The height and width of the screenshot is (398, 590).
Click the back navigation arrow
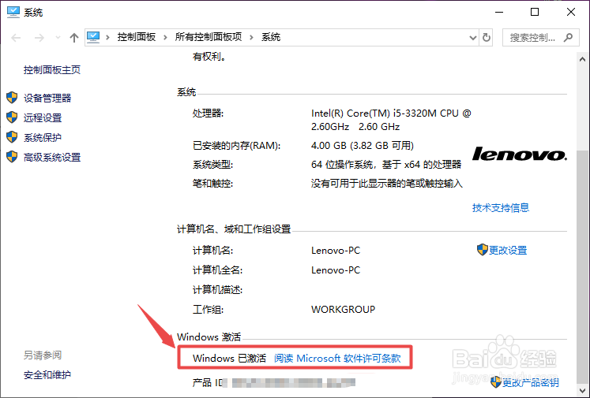point(16,38)
